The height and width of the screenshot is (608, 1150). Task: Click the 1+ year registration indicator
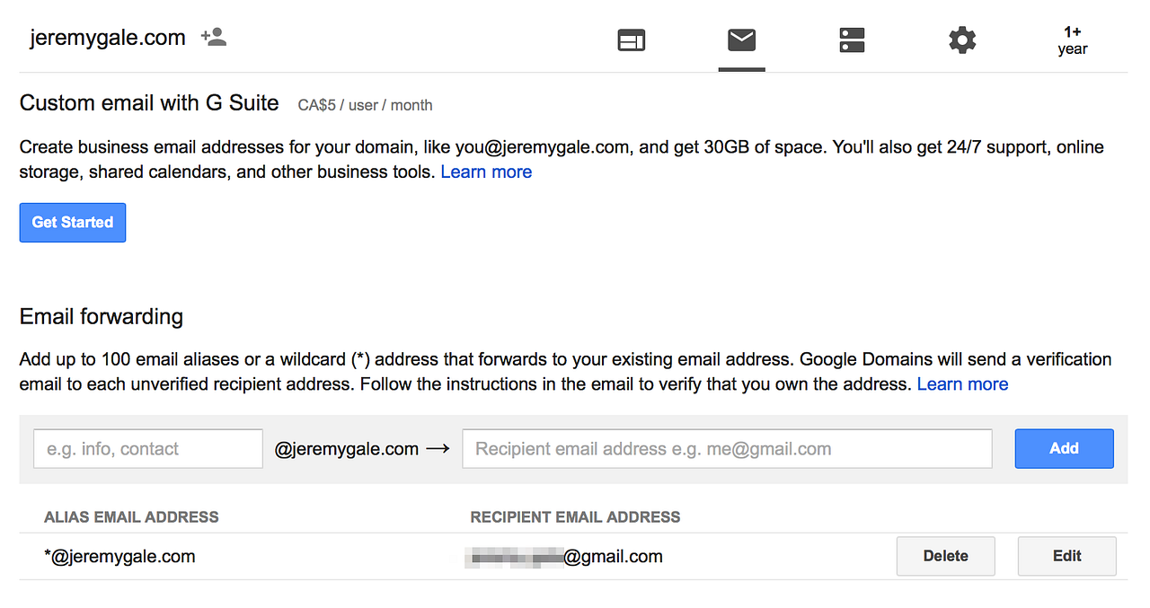[1073, 40]
